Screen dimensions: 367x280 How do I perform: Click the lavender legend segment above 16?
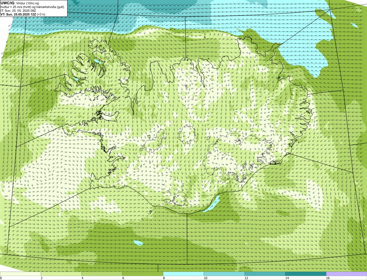click(347, 274)
